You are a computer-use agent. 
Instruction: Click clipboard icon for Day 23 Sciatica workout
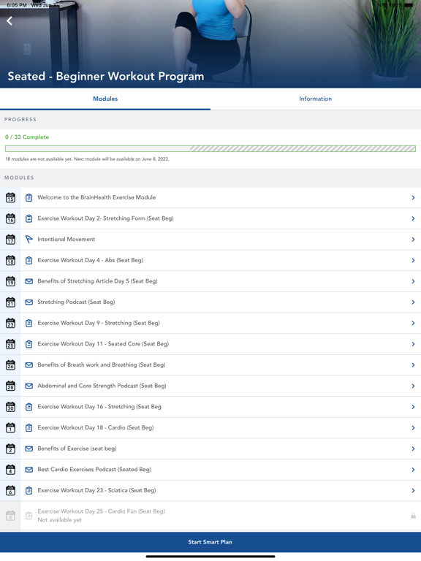click(29, 491)
